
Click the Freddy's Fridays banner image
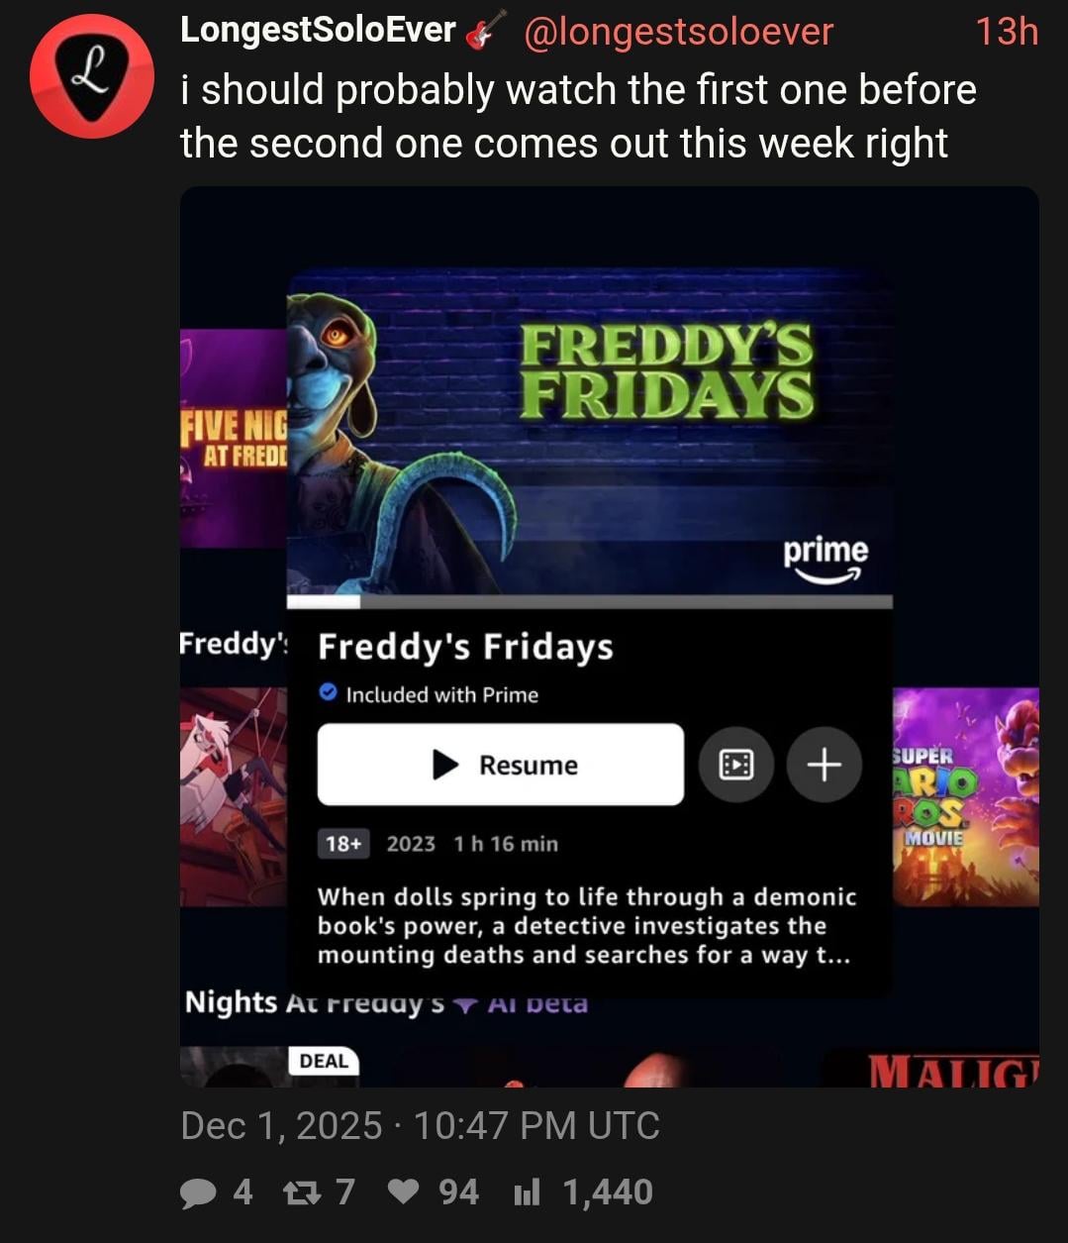click(589, 432)
